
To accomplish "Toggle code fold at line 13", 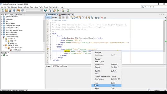I will 50,47.
